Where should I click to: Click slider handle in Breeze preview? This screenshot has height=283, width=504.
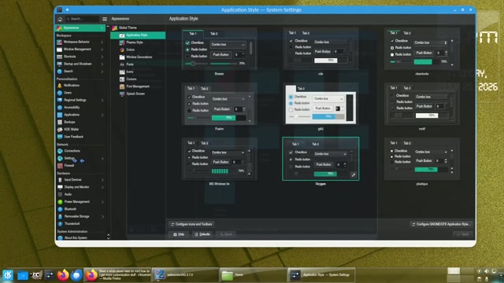point(193,64)
